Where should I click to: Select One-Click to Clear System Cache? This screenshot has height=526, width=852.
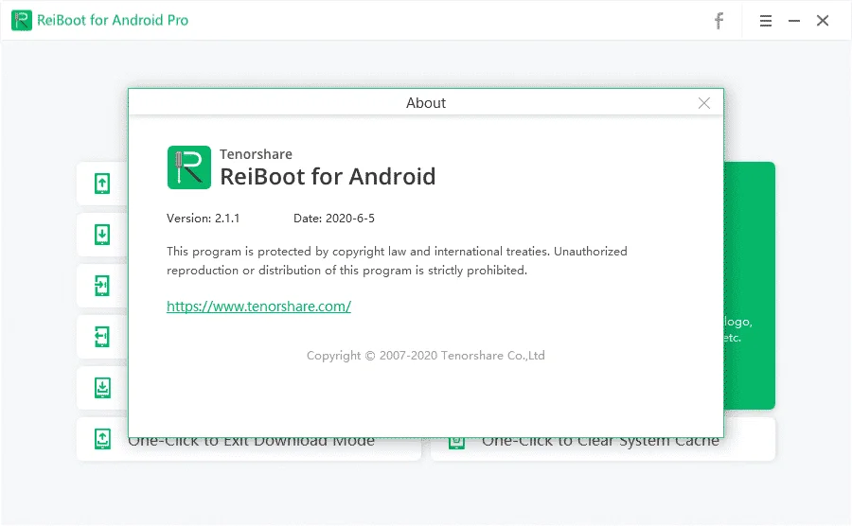(x=603, y=439)
